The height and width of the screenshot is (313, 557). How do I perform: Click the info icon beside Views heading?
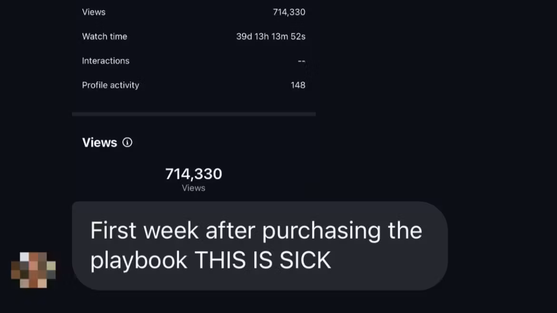[127, 142]
